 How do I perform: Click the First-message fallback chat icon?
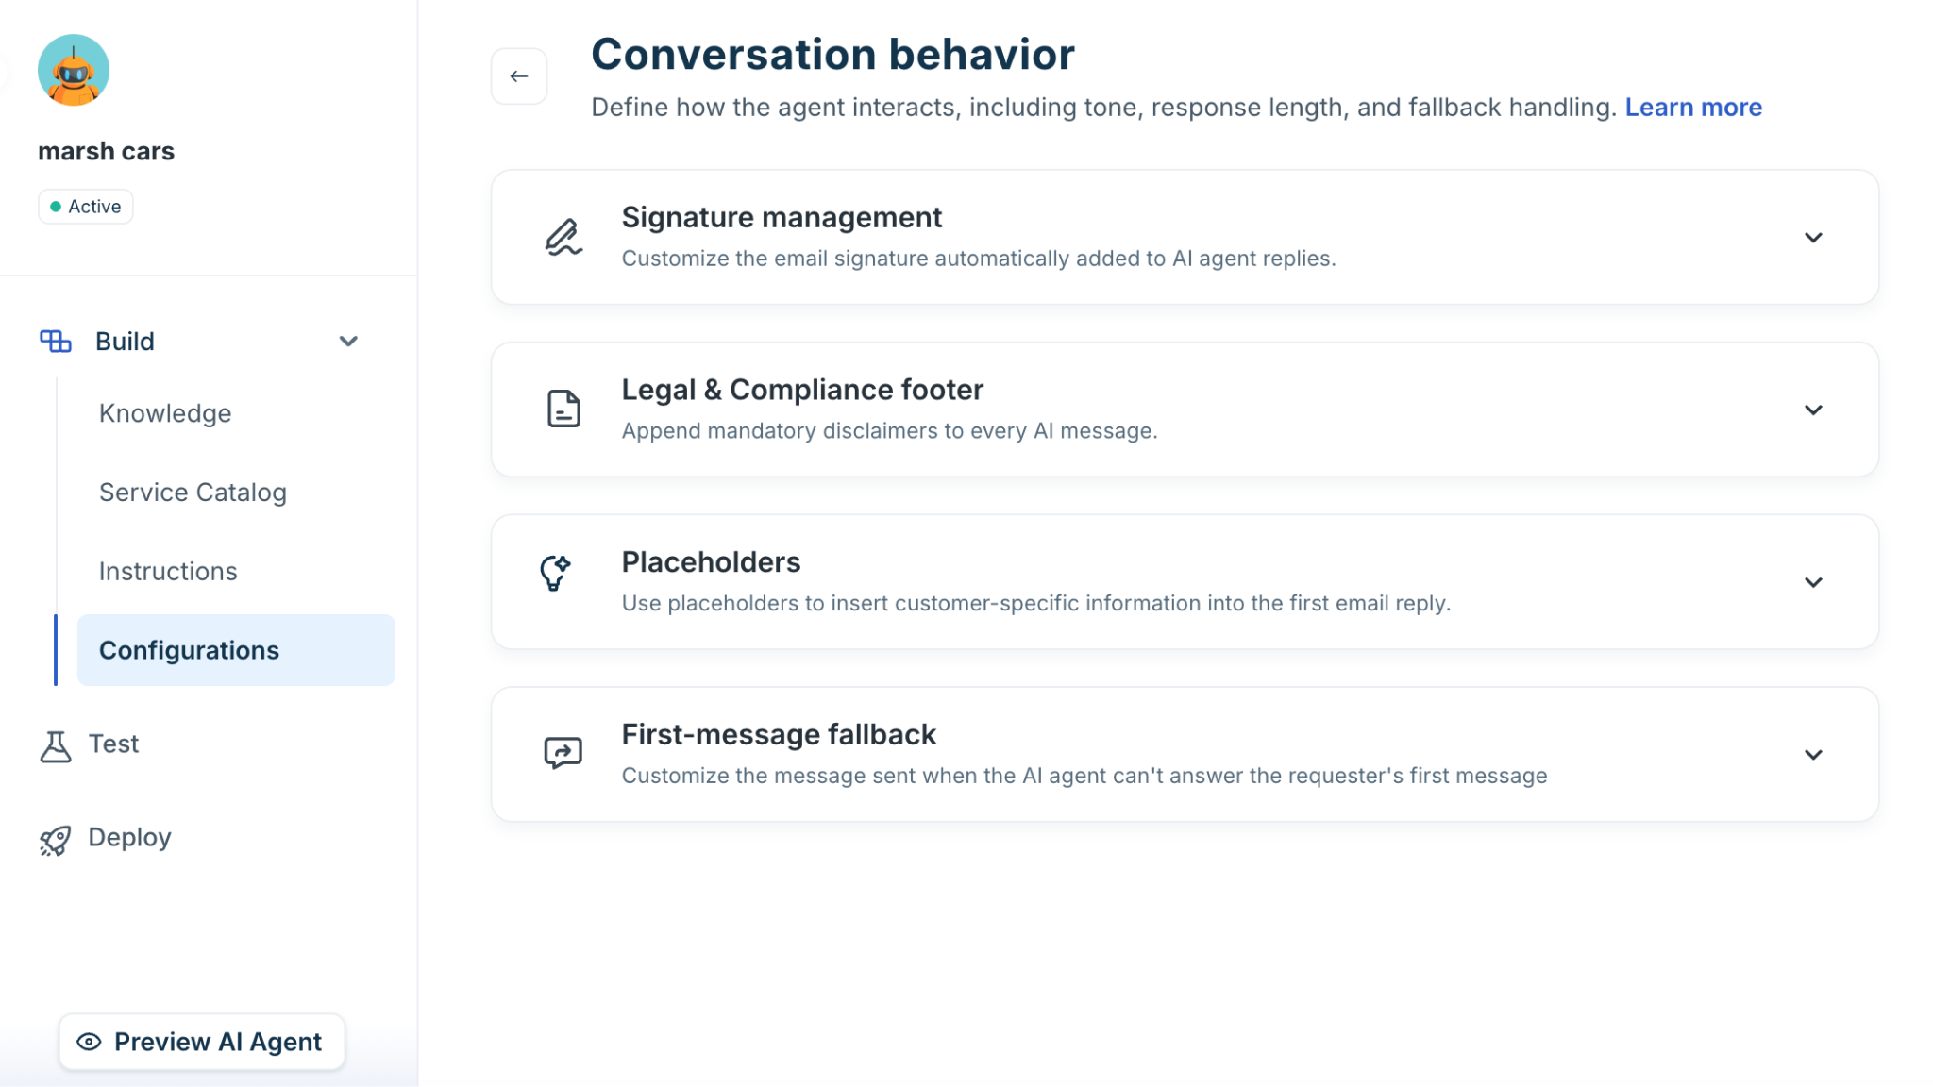[x=563, y=753]
